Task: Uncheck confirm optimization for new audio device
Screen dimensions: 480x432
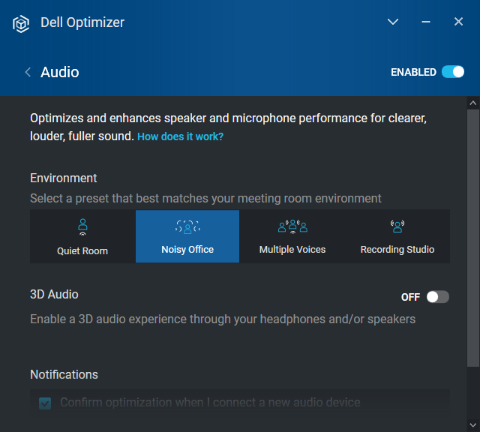Action: click(45, 403)
